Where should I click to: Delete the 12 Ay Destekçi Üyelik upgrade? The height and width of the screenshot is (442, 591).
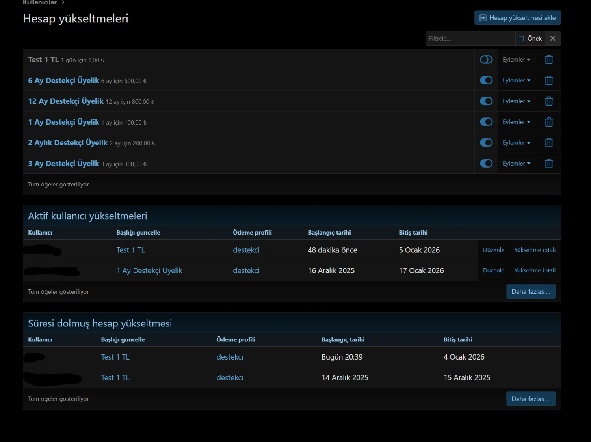pyautogui.click(x=549, y=101)
